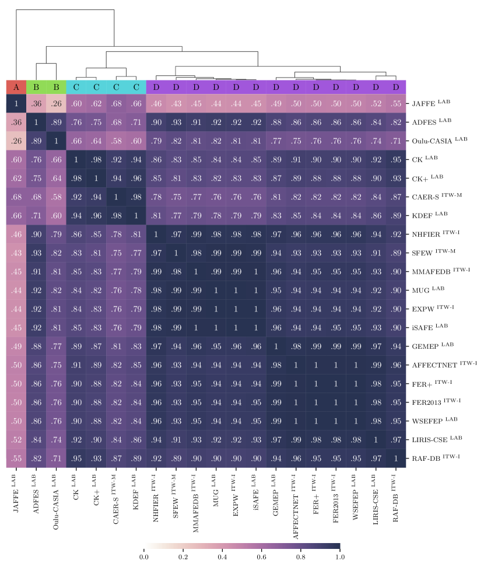Click the LIRIS-CSE row label on the right
The width and height of the screenshot is (484, 567).
437,439
